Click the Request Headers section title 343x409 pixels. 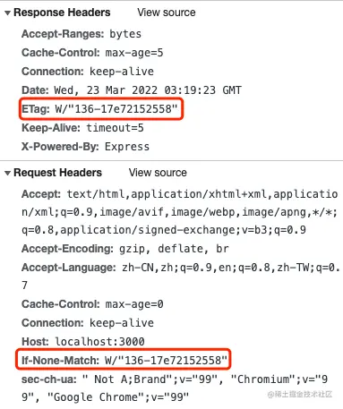(57, 173)
